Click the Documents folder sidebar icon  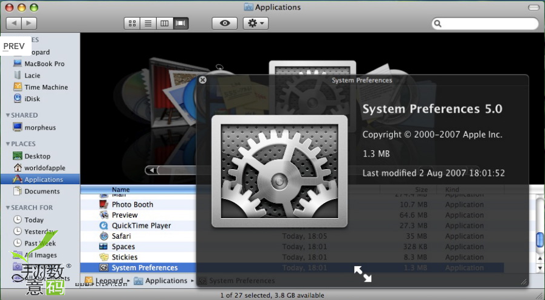click(18, 191)
